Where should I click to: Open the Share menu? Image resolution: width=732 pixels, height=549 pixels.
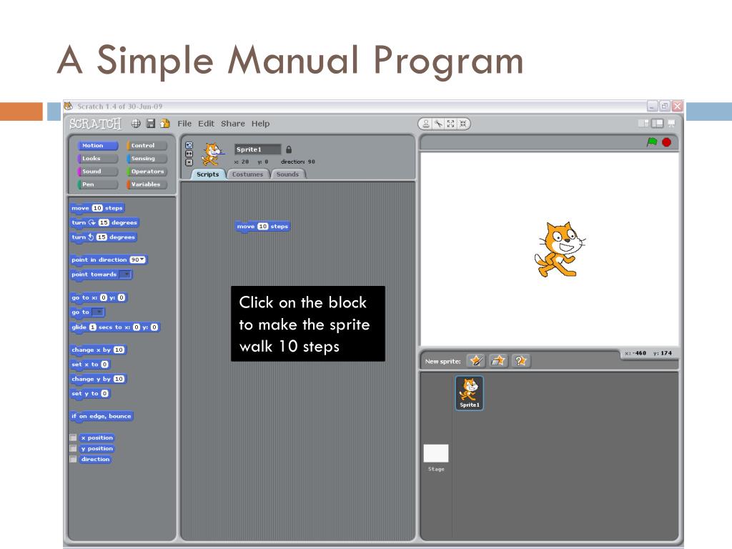point(232,124)
